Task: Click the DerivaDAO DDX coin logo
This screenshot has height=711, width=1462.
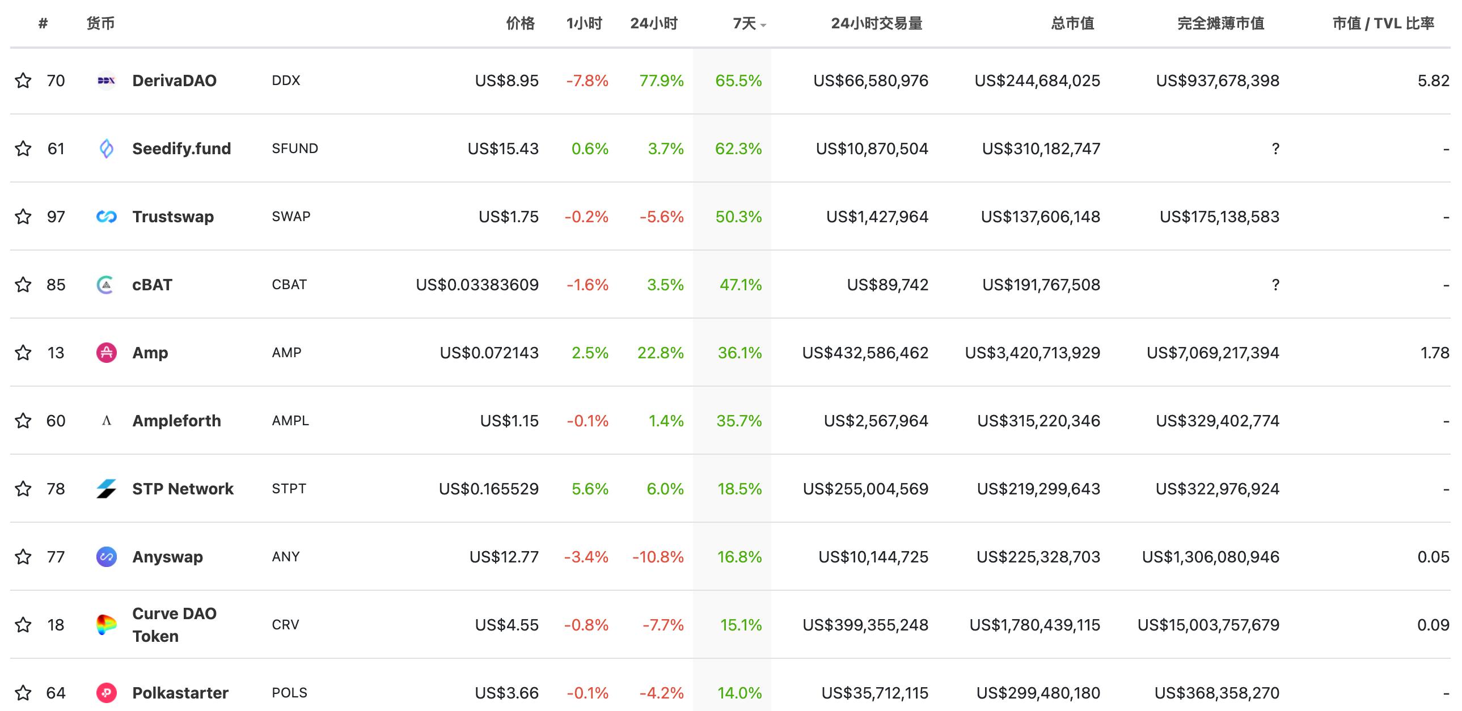Action: (x=106, y=81)
